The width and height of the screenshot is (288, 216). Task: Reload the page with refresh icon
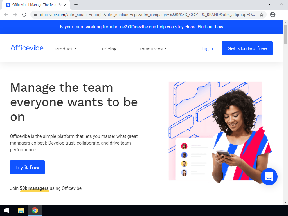click(24, 15)
